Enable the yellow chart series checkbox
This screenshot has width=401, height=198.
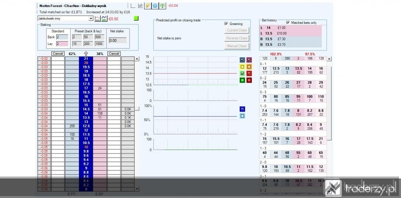tap(242, 67)
